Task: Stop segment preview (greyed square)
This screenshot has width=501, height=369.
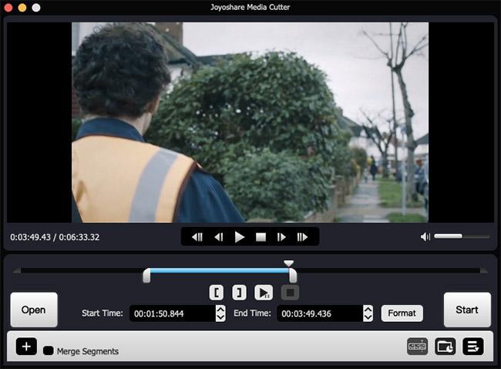Action: click(x=290, y=293)
